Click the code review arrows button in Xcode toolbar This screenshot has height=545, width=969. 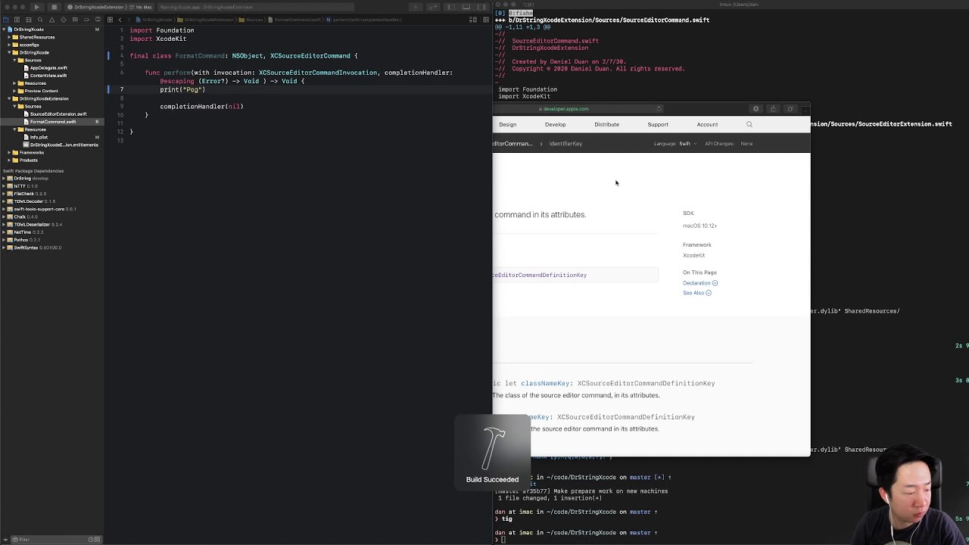click(435, 7)
